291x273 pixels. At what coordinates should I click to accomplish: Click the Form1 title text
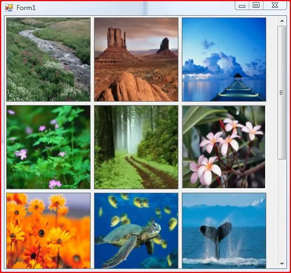pos(26,8)
